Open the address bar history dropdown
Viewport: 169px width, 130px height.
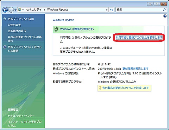[x=107, y=10]
